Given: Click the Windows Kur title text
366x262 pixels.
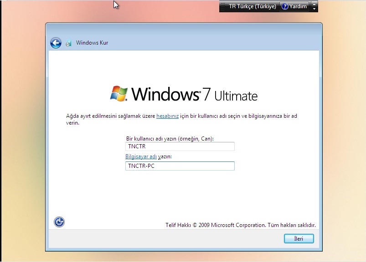Looking at the screenshot, I should click(92, 43).
